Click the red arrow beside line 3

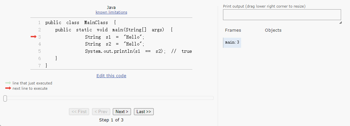point(33,37)
